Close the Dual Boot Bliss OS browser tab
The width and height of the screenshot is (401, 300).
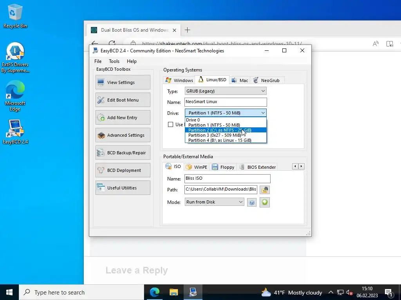(x=174, y=30)
